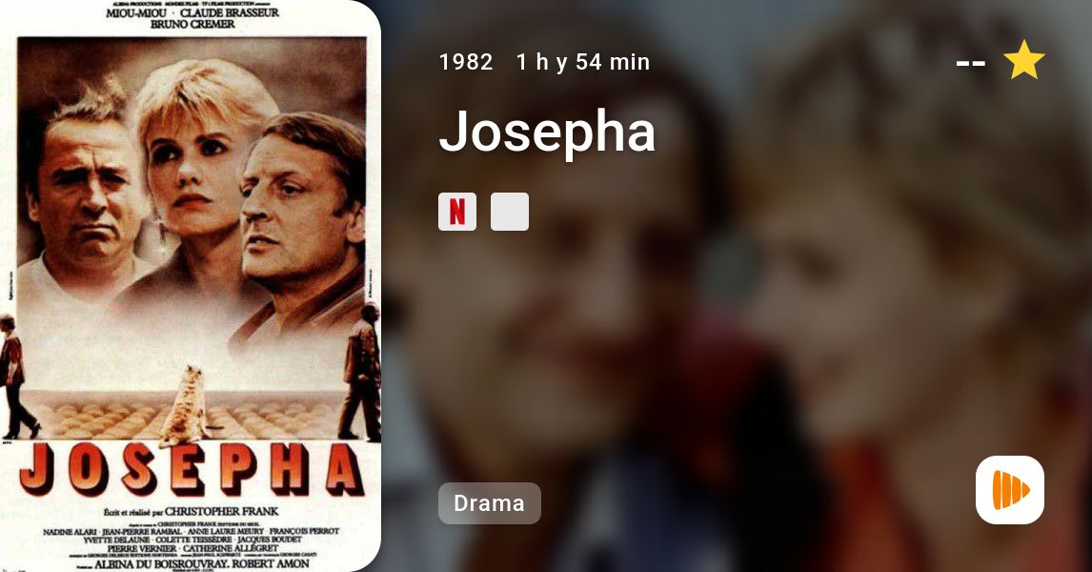Click the orange play logo icon
Viewport: 1092px width, 572px height.
pyautogui.click(x=1010, y=490)
